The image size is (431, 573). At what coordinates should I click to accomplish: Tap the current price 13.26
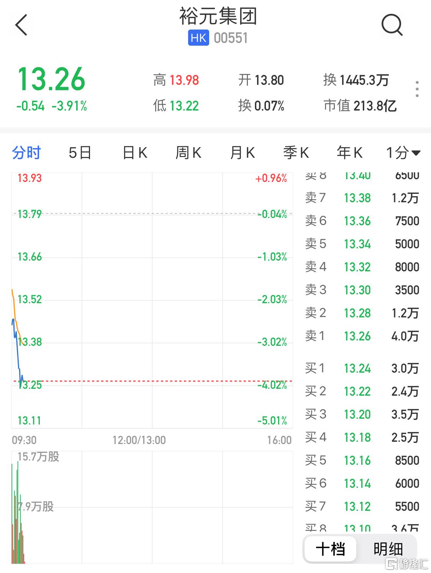(51, 79)
